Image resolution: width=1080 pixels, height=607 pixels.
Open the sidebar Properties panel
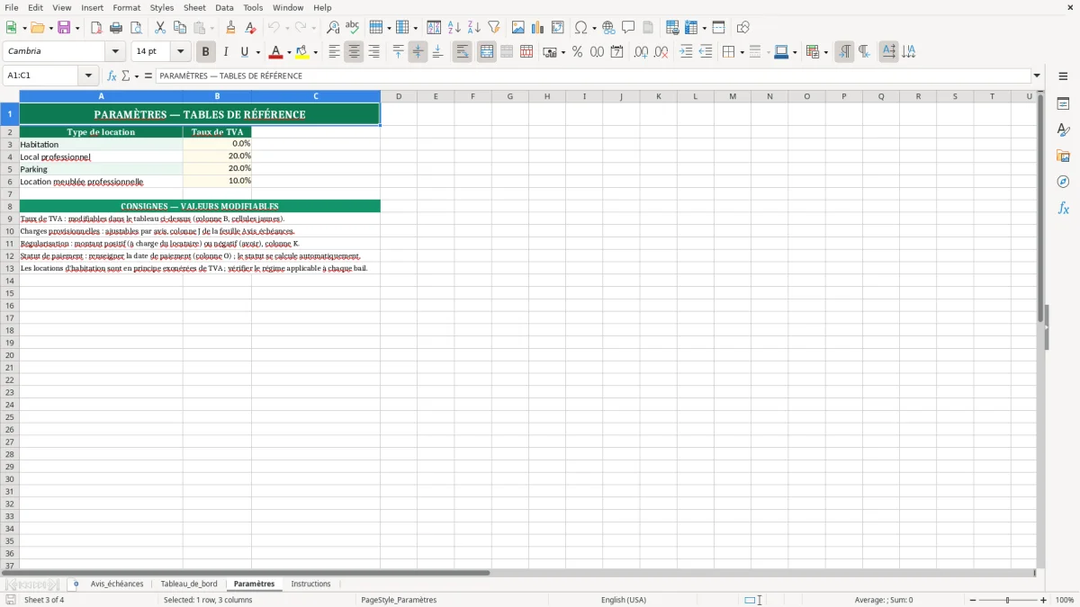[1063, 104]
